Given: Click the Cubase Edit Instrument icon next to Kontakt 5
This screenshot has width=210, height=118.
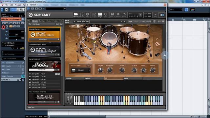Looking at the screenshot, I should tap(23, 80).
